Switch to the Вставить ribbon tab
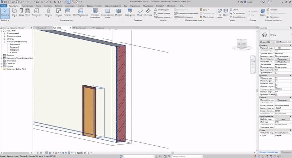This screenshot has height=158, width=292. coord(58,6)
